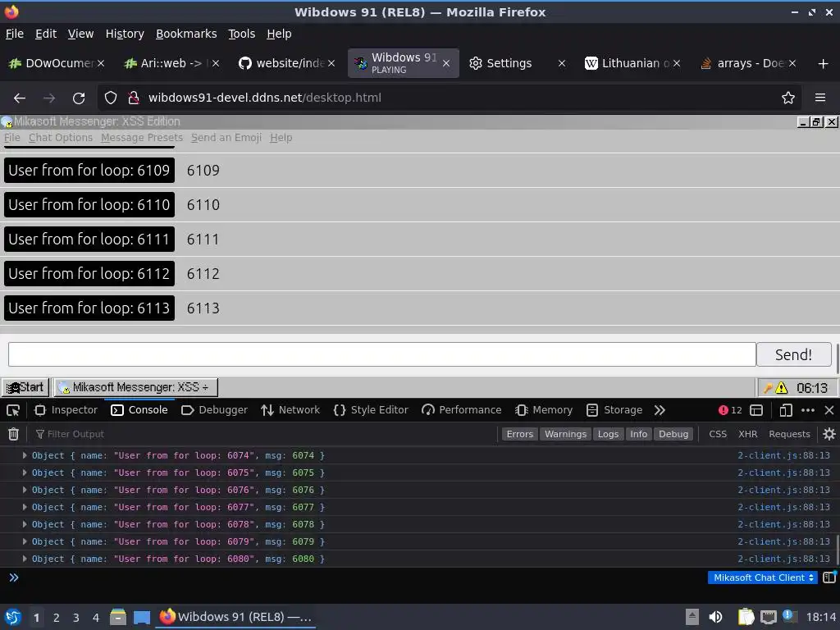
Task: Toggle the XHR filter in the console
Action: [x=748, y=434]
